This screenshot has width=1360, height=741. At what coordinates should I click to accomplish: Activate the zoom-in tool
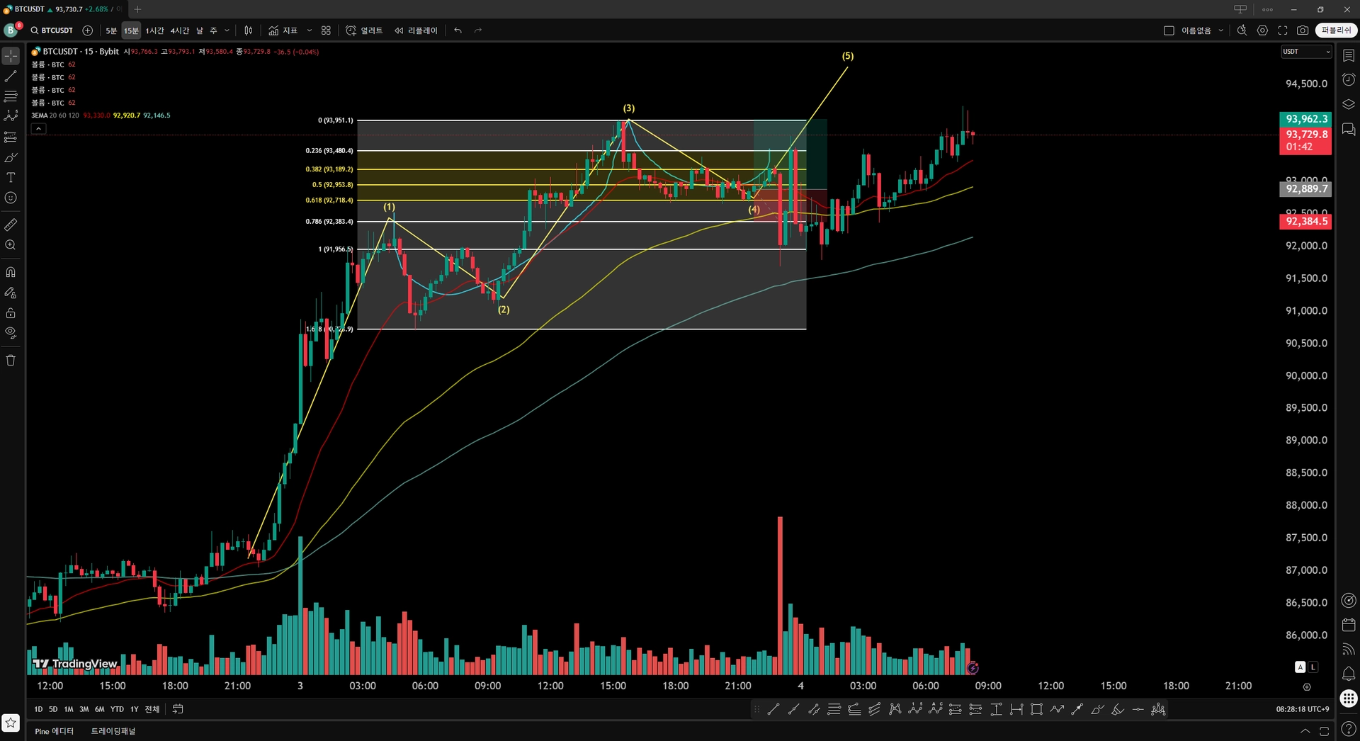(x=11, y=245)
